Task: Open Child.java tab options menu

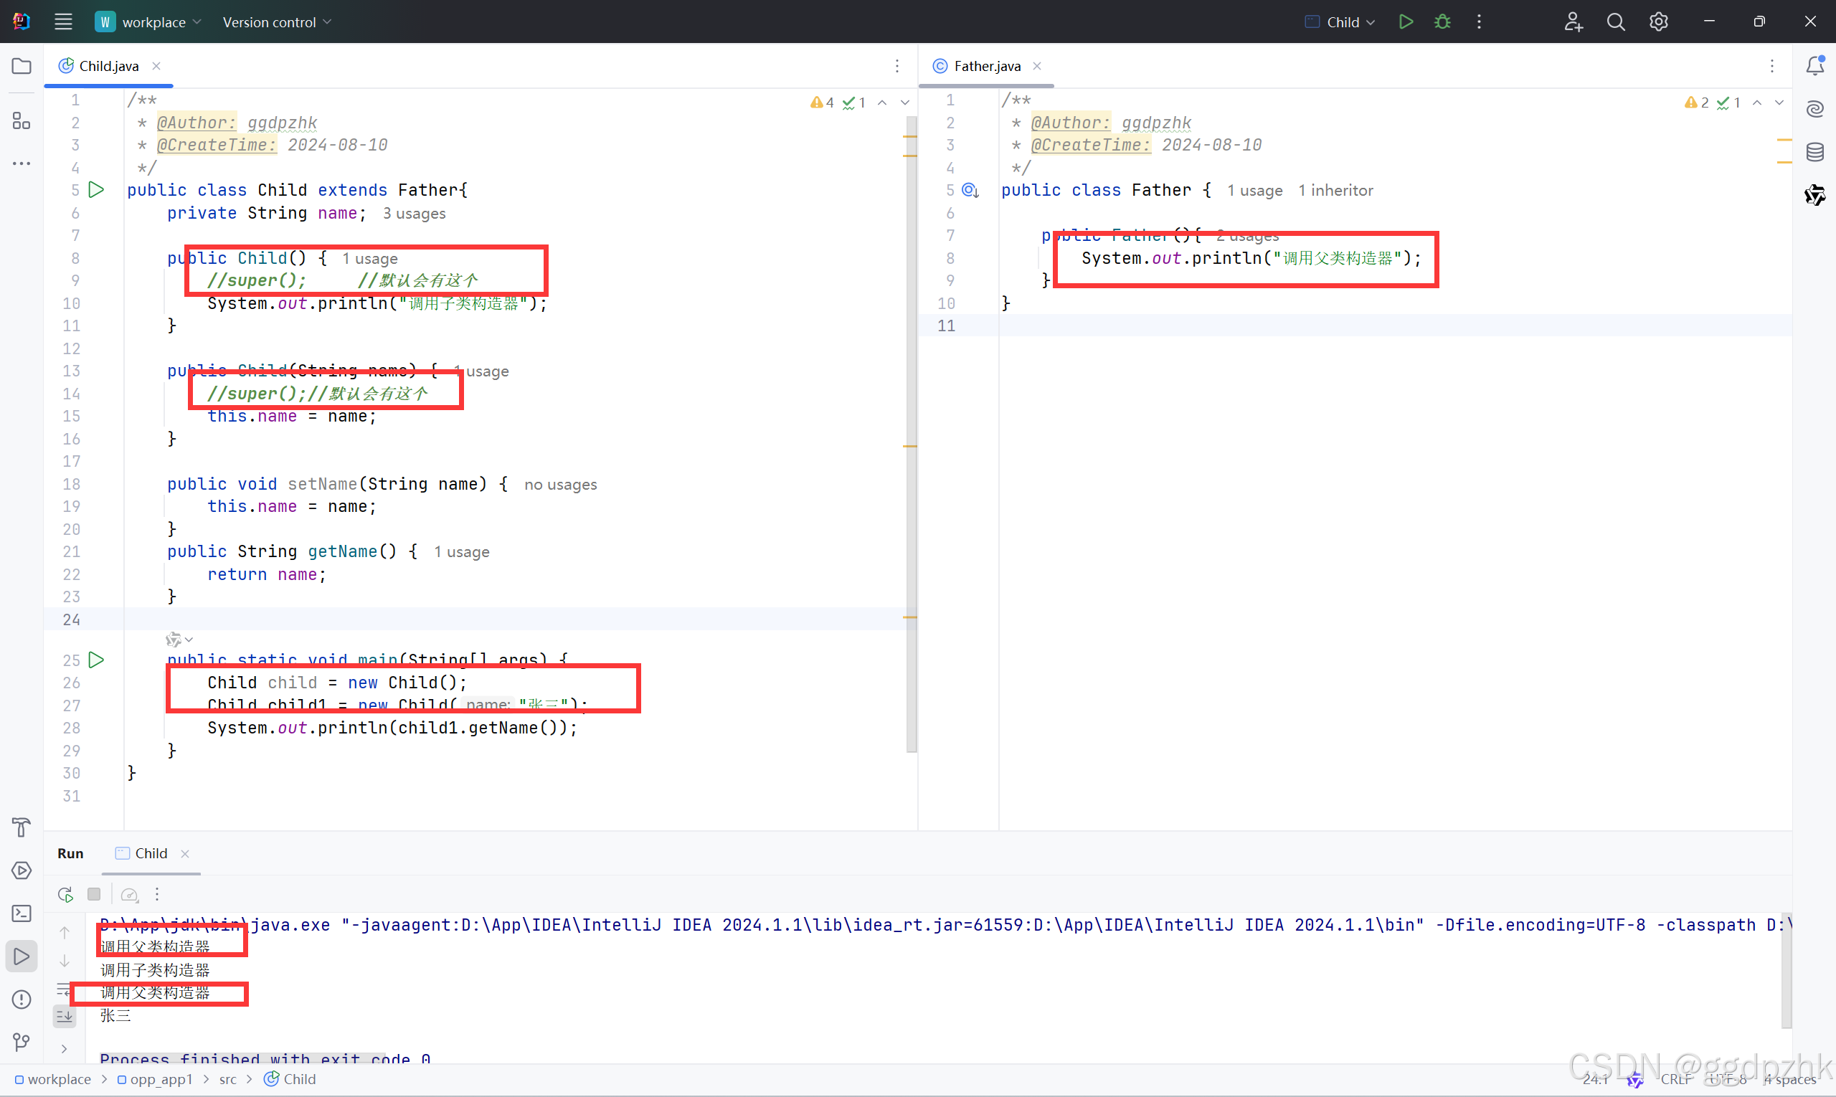Action: 897,66
